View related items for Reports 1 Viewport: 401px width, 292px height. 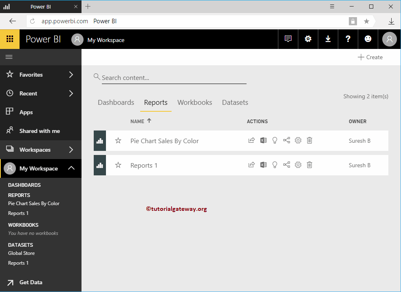[x=286, y=165]
